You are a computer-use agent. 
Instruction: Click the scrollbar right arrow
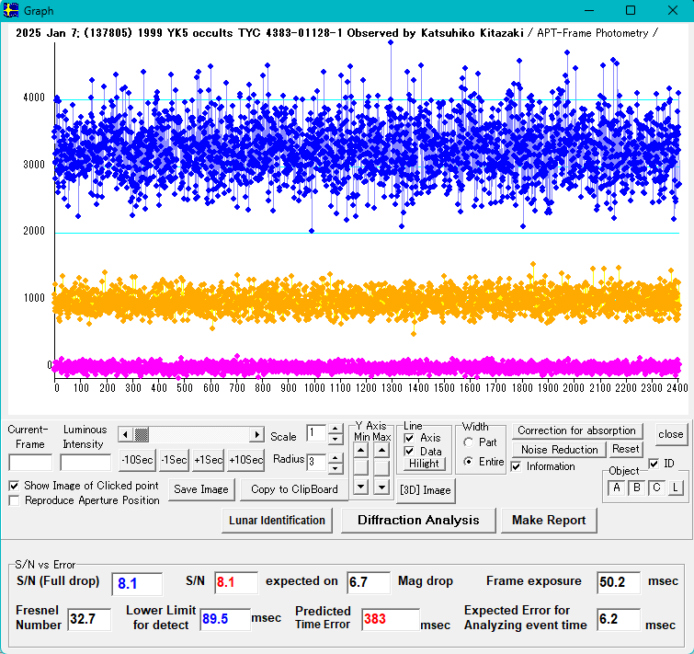pyautogui.click(x=256, y=434)
